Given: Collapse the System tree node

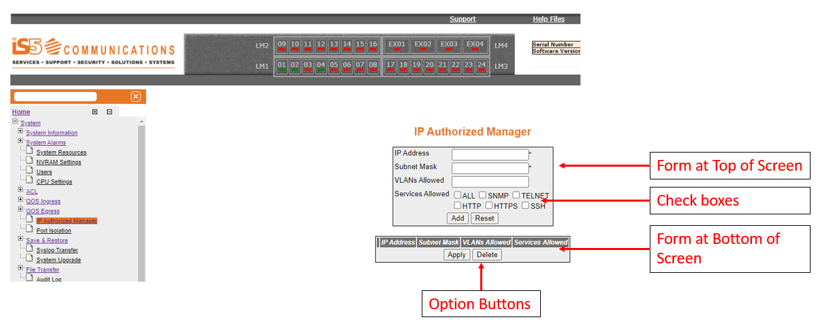Looking at the screenshot, I should coord(15,122).
